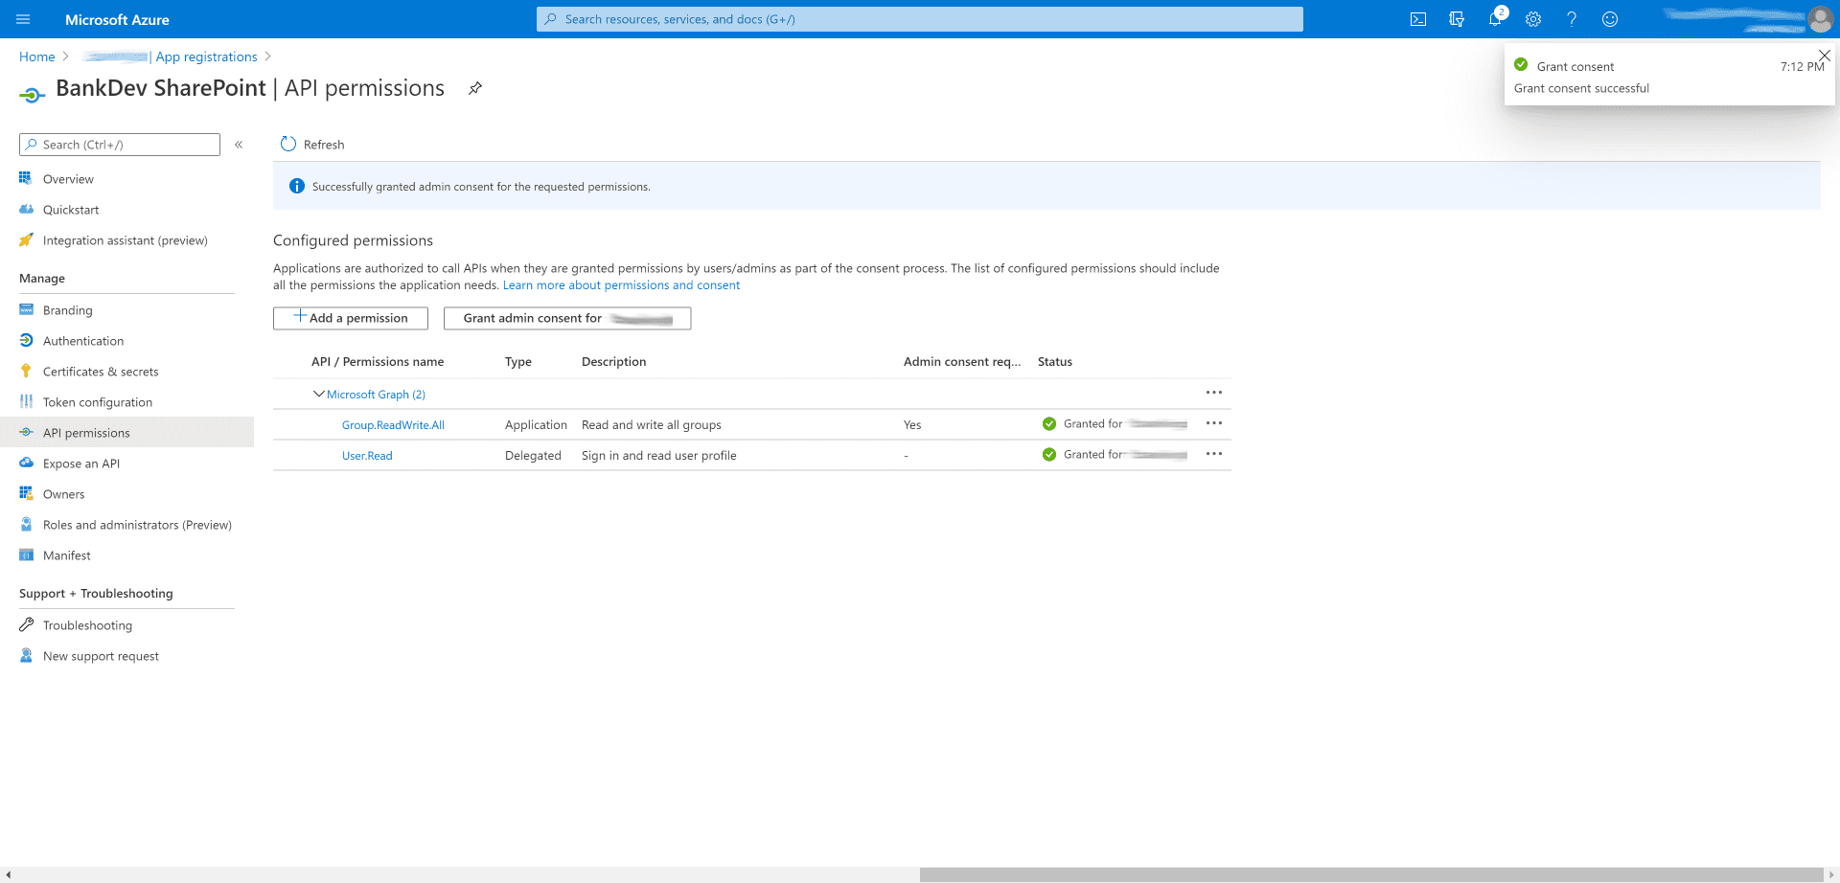
Task: Click Grant admin consent button
Action: click(x=567, y=318)
